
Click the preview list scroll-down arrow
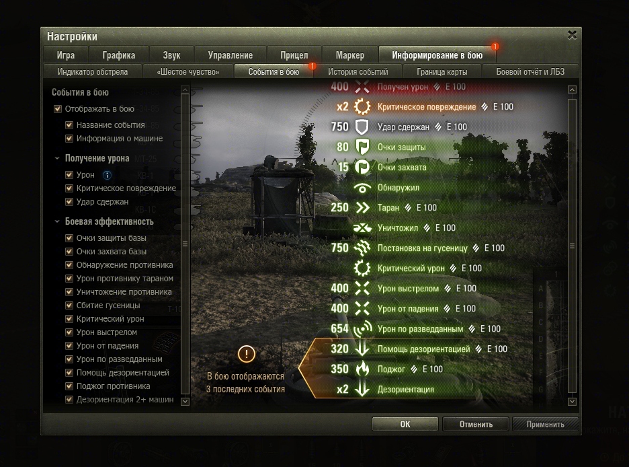[x=573, y=401]
